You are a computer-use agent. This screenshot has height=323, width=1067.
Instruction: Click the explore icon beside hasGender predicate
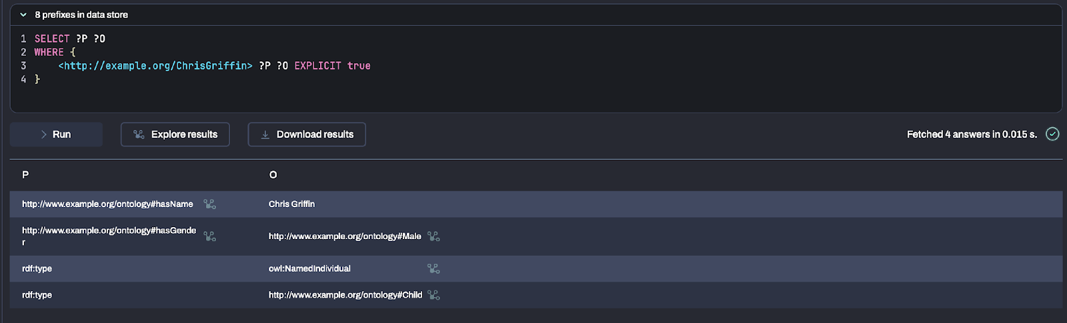pos(209,236)
